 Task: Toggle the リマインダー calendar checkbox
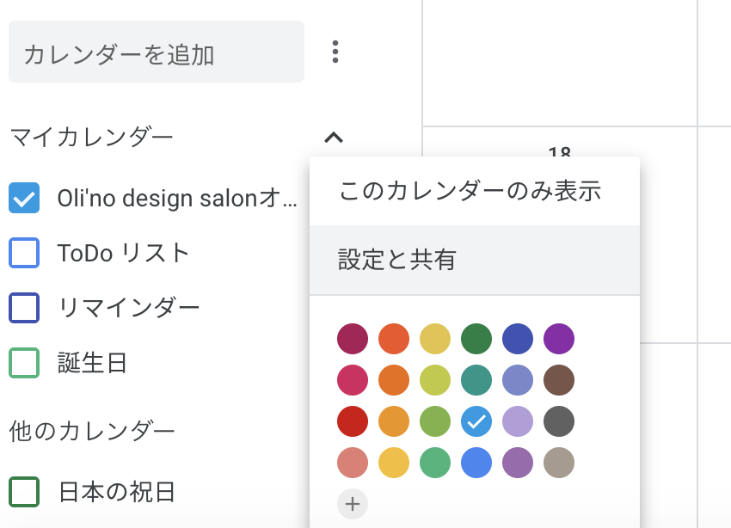pyautogui.click(x=24, y=308)
